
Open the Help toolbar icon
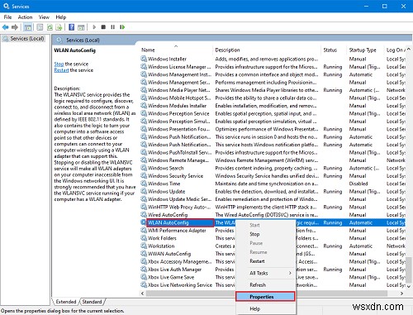coord(72,27)
